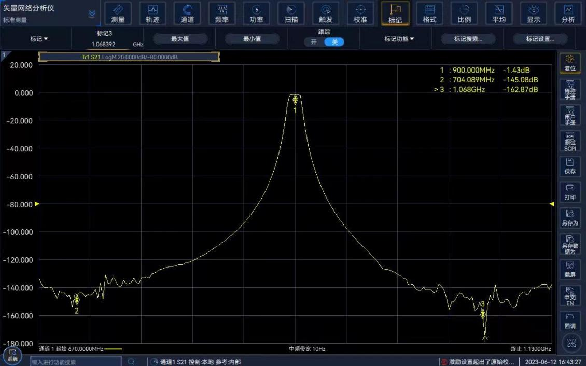The width and height of the screenshot is (586, 366).
Task: Open 标记搜索... button
Action: pyautogui.click(x=468, y=39)
